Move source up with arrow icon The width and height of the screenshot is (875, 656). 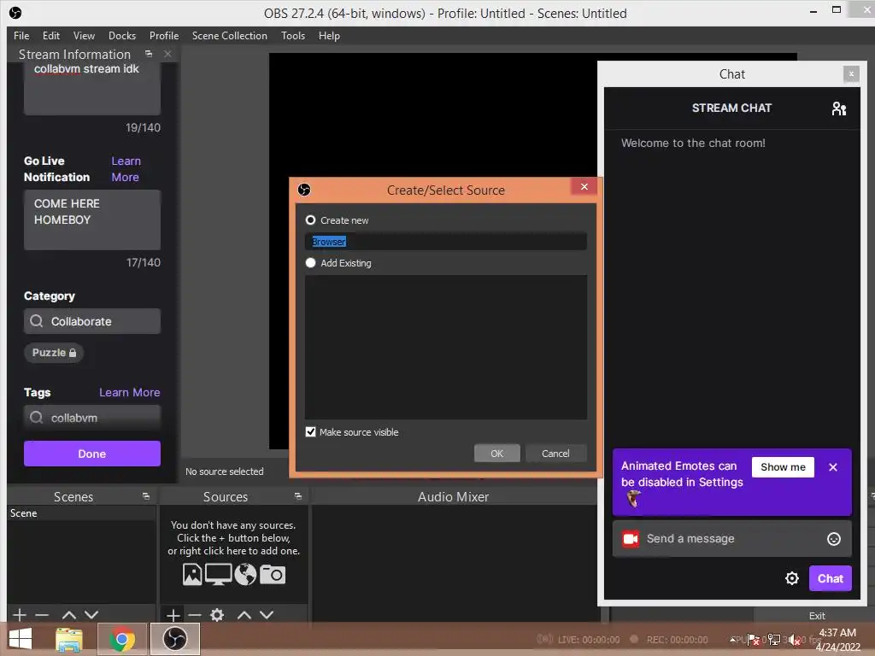click(244, 615)
